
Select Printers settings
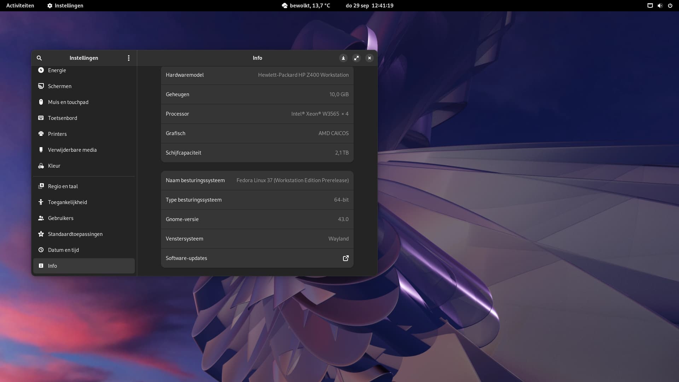84,134
